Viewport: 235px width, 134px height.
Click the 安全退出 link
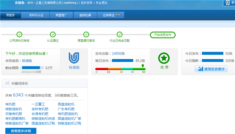(x=102, y=3)
